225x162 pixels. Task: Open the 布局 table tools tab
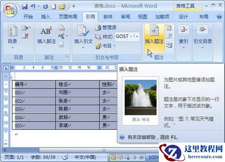pos(204,17)
